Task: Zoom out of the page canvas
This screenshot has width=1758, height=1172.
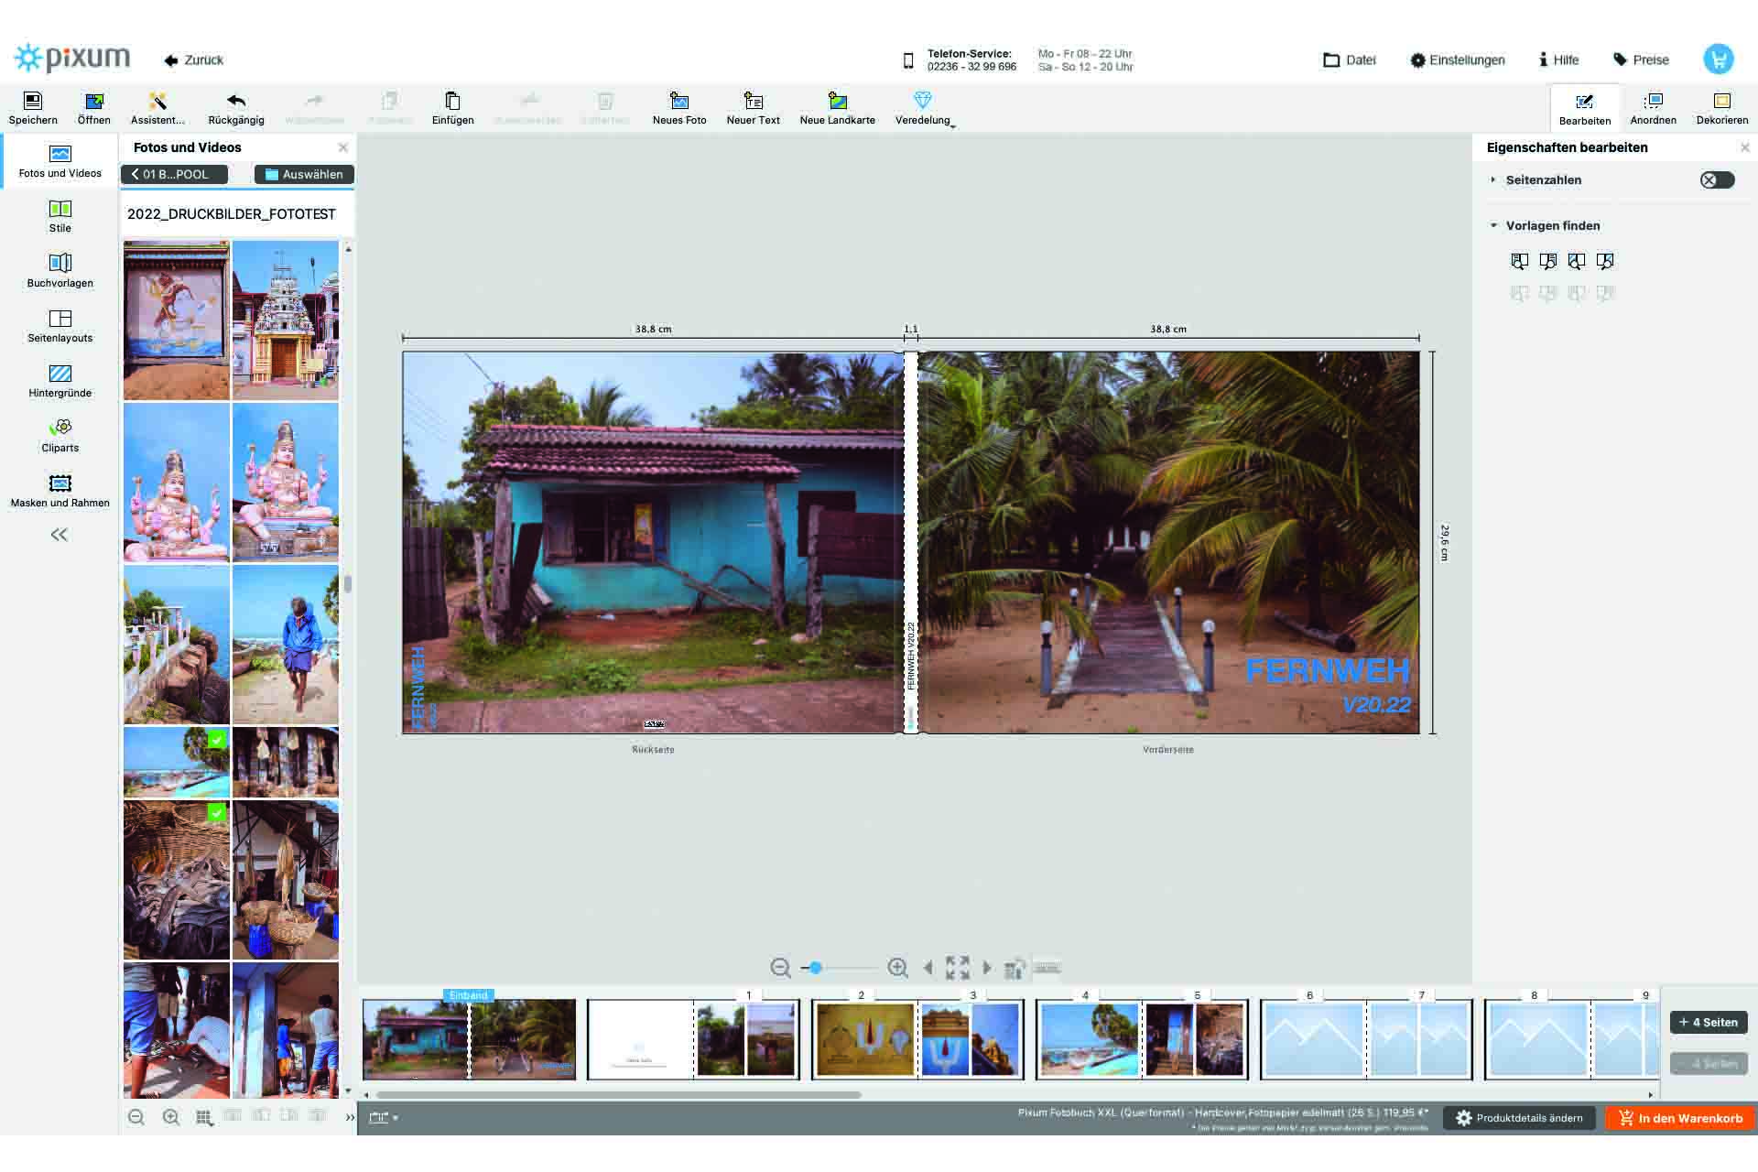Action: [x=780, y=968]
